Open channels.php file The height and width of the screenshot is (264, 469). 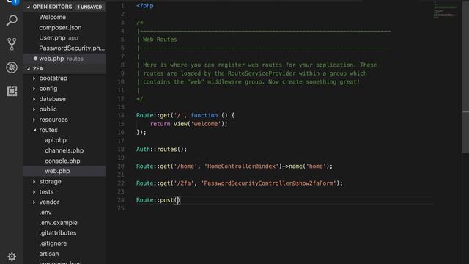click(64, 150)
